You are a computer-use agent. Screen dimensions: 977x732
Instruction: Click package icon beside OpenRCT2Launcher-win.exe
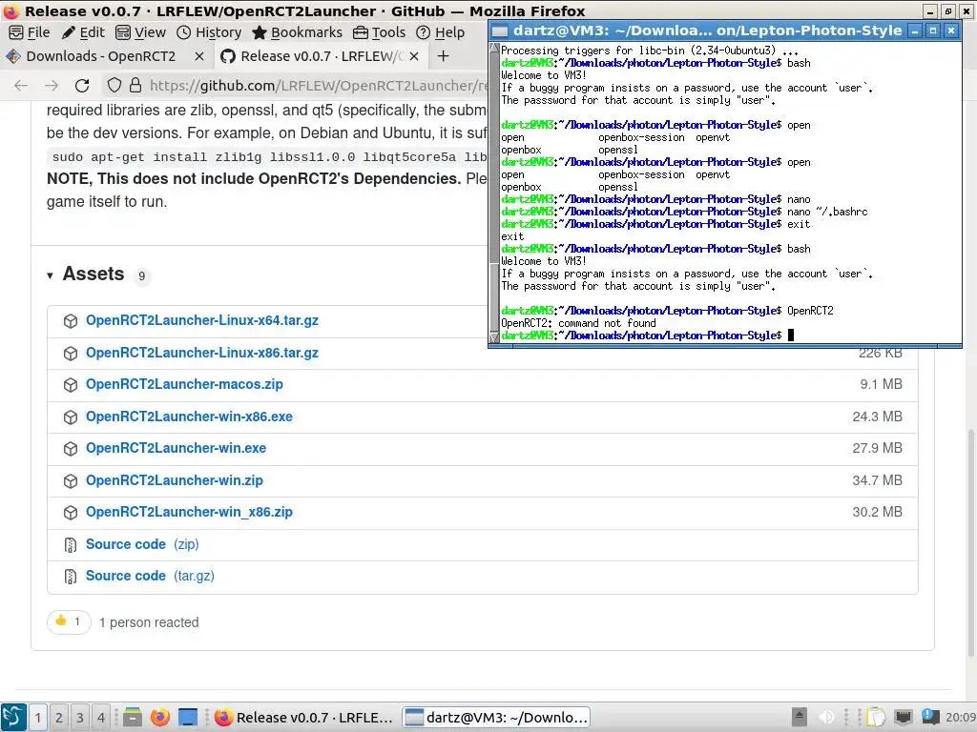tap(71, 449)
